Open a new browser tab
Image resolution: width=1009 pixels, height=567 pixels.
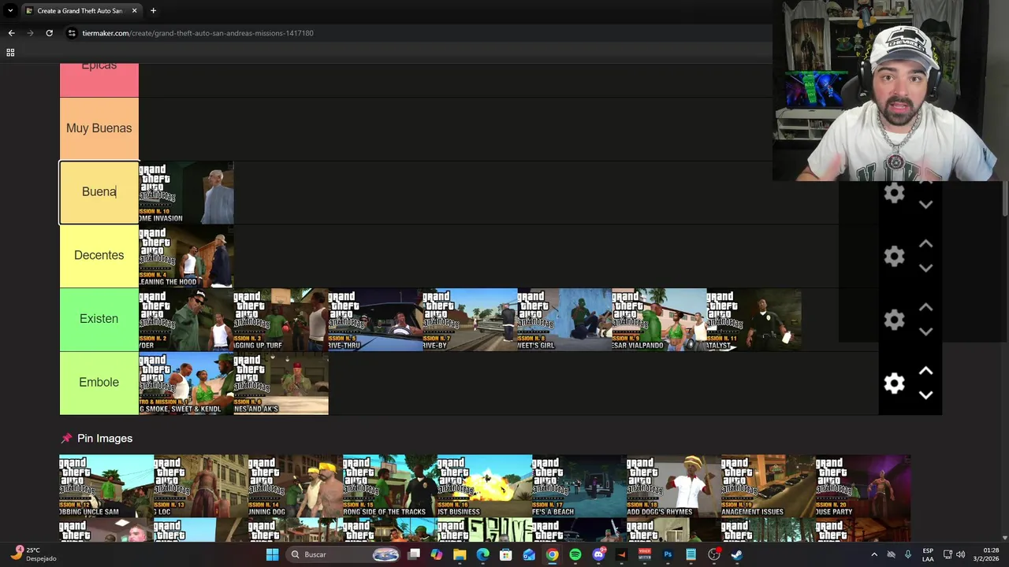pos(153,11)
